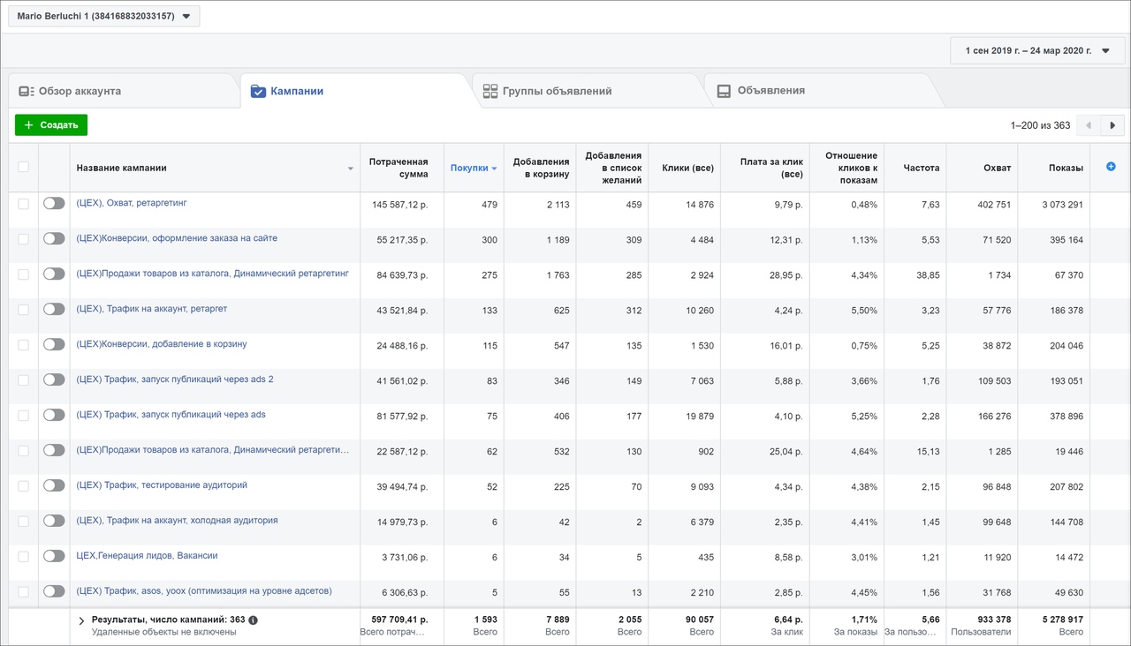
Task: Toggle switch for Трафик, запуск публикаций через ads 2
Action: (x=54, y=379)
